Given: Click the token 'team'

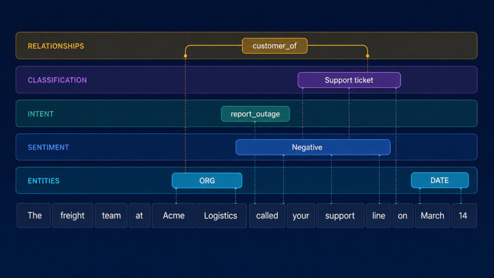Looking at the screenshot, I should (111, 215).
